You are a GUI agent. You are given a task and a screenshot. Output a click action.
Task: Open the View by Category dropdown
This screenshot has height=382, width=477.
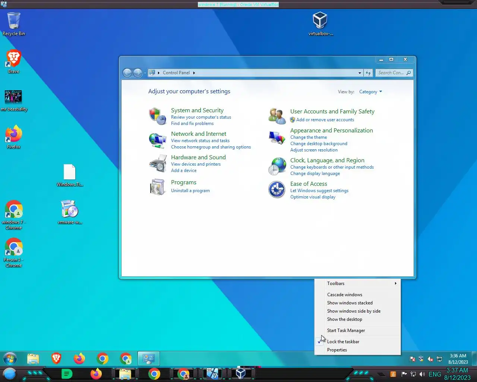(370, 92)
